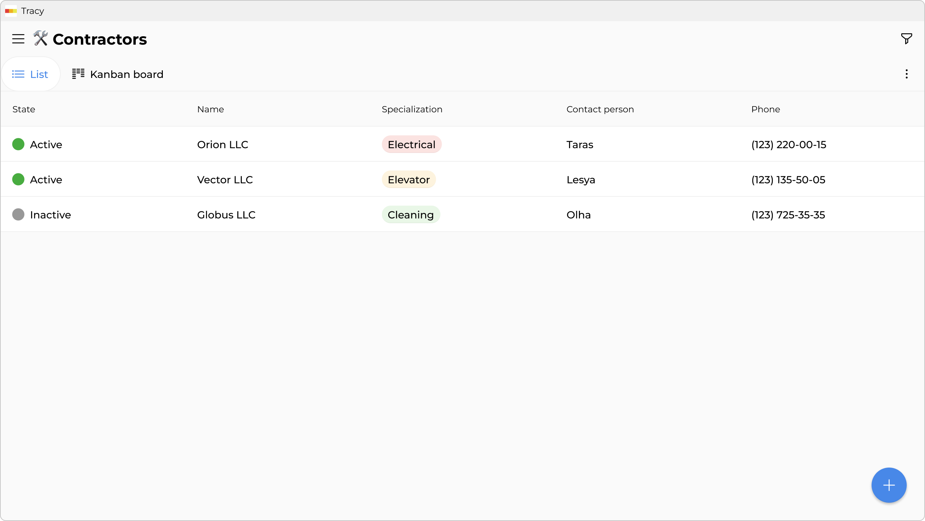
Task: Click the tools emoji beside Contractors
Action: (40, 39)
